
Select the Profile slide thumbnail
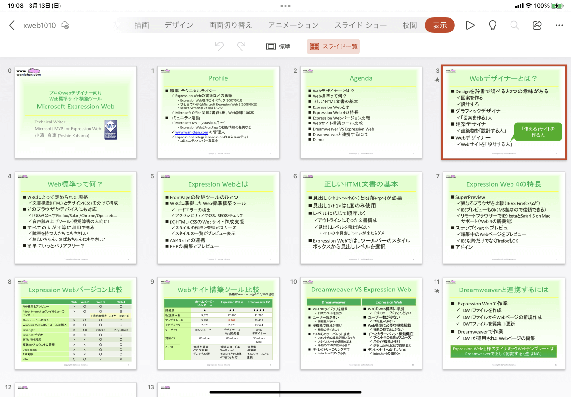coord(218,112)
